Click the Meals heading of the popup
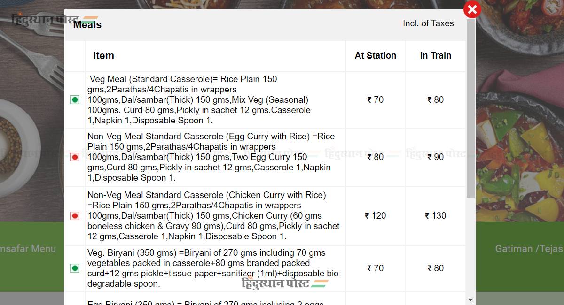 coord(87,24)
